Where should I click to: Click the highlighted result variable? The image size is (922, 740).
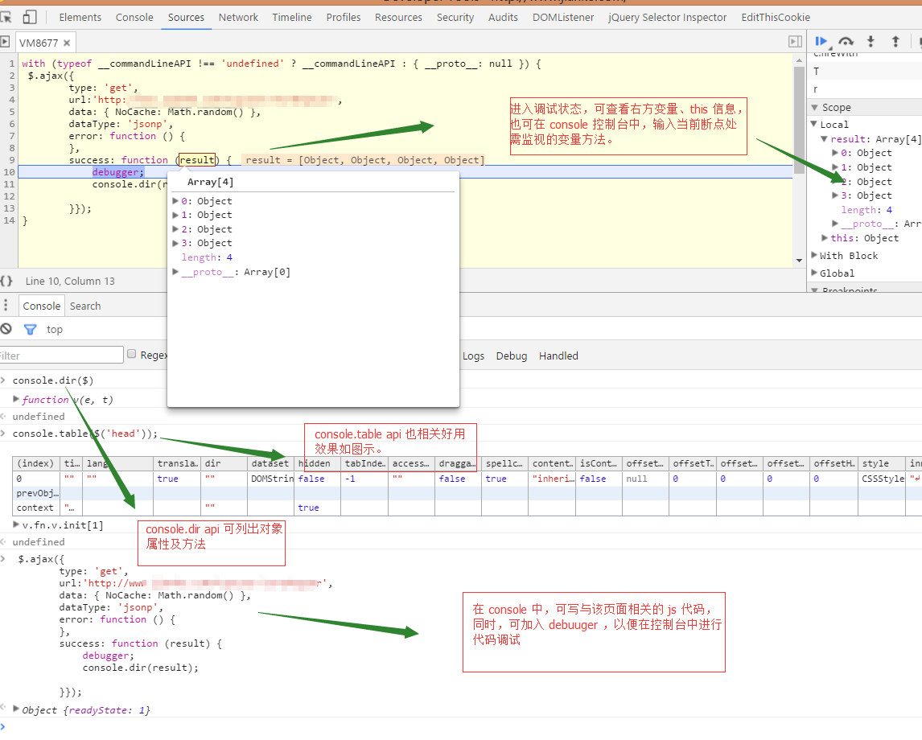click(197, 160)
